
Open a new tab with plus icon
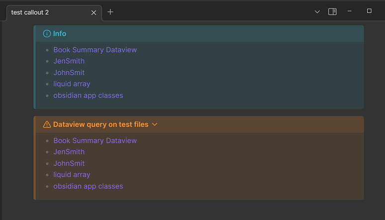[x=110, y=12]
